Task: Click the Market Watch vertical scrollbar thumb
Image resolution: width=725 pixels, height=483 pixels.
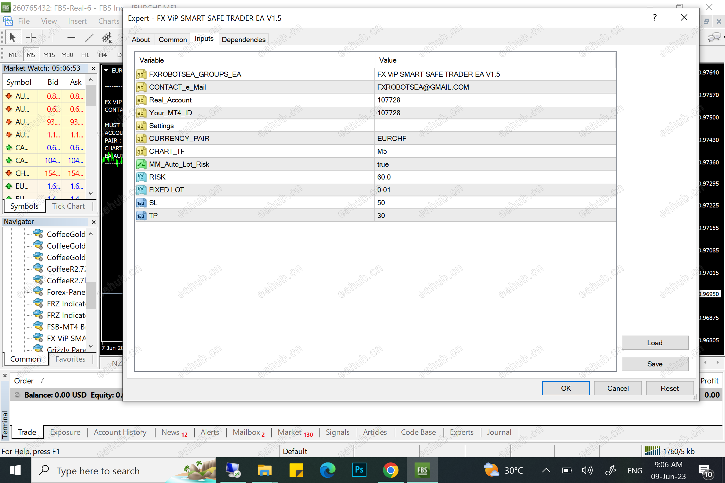Action: tap(91, 95)
